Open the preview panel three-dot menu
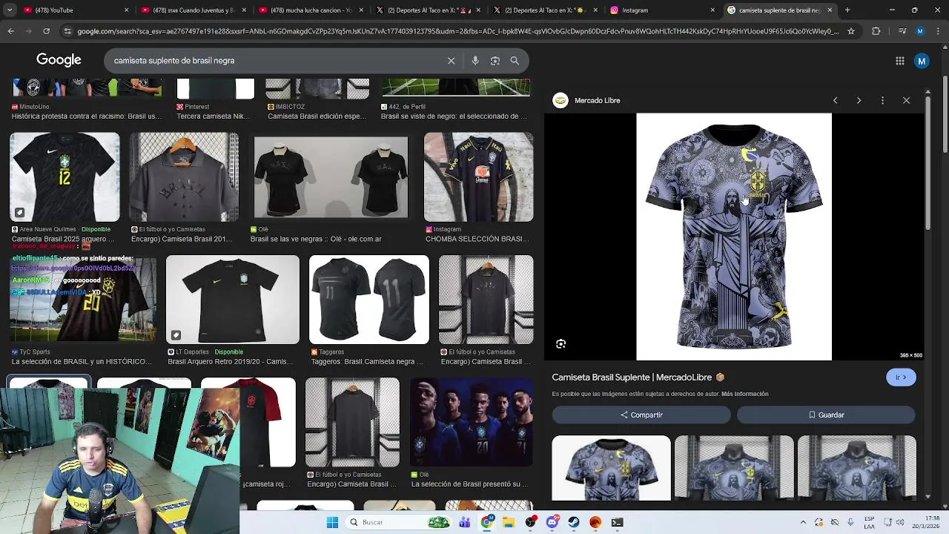The image size is (949, 534). [x=882, y=100]
